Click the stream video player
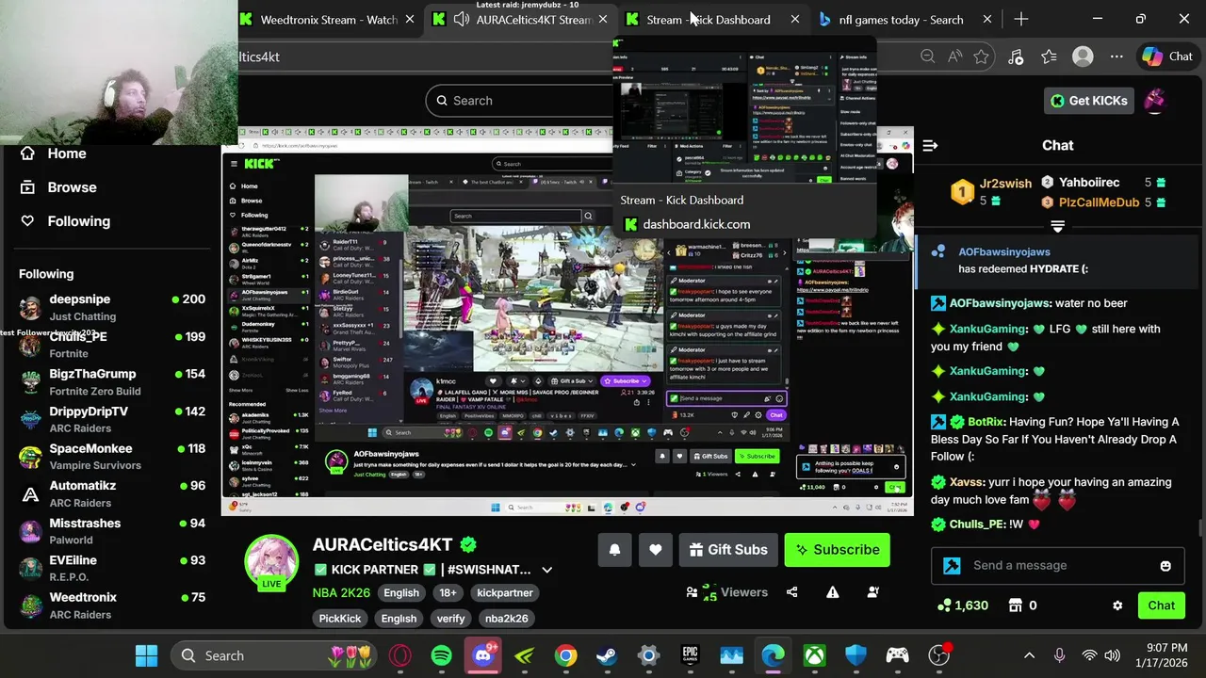The image size is (1206, 678). click(x=568, y=320)
